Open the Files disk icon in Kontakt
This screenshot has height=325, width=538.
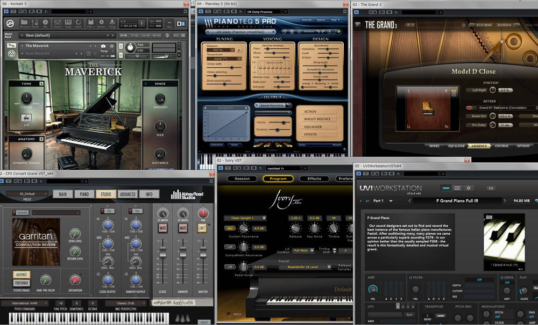pyautogui.click(x=90, y=23)
